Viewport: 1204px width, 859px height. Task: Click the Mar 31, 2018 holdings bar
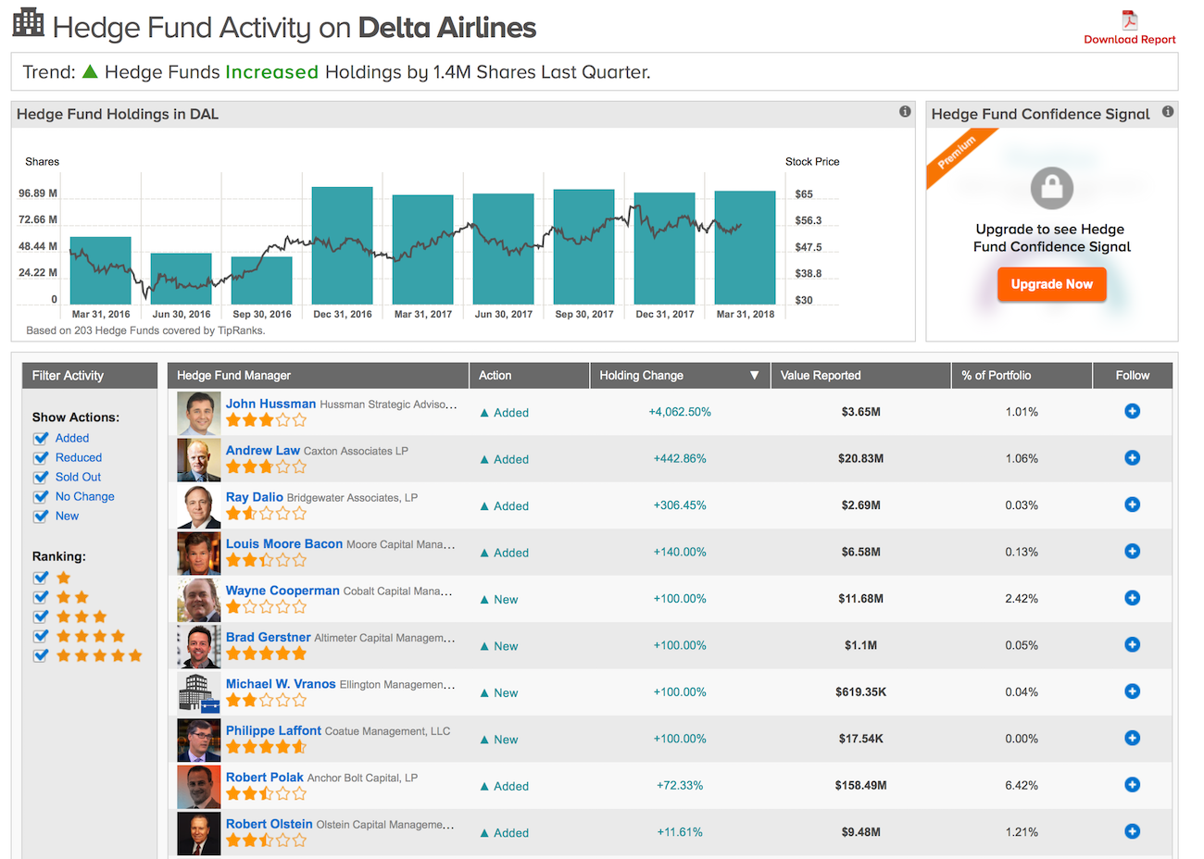745,247
